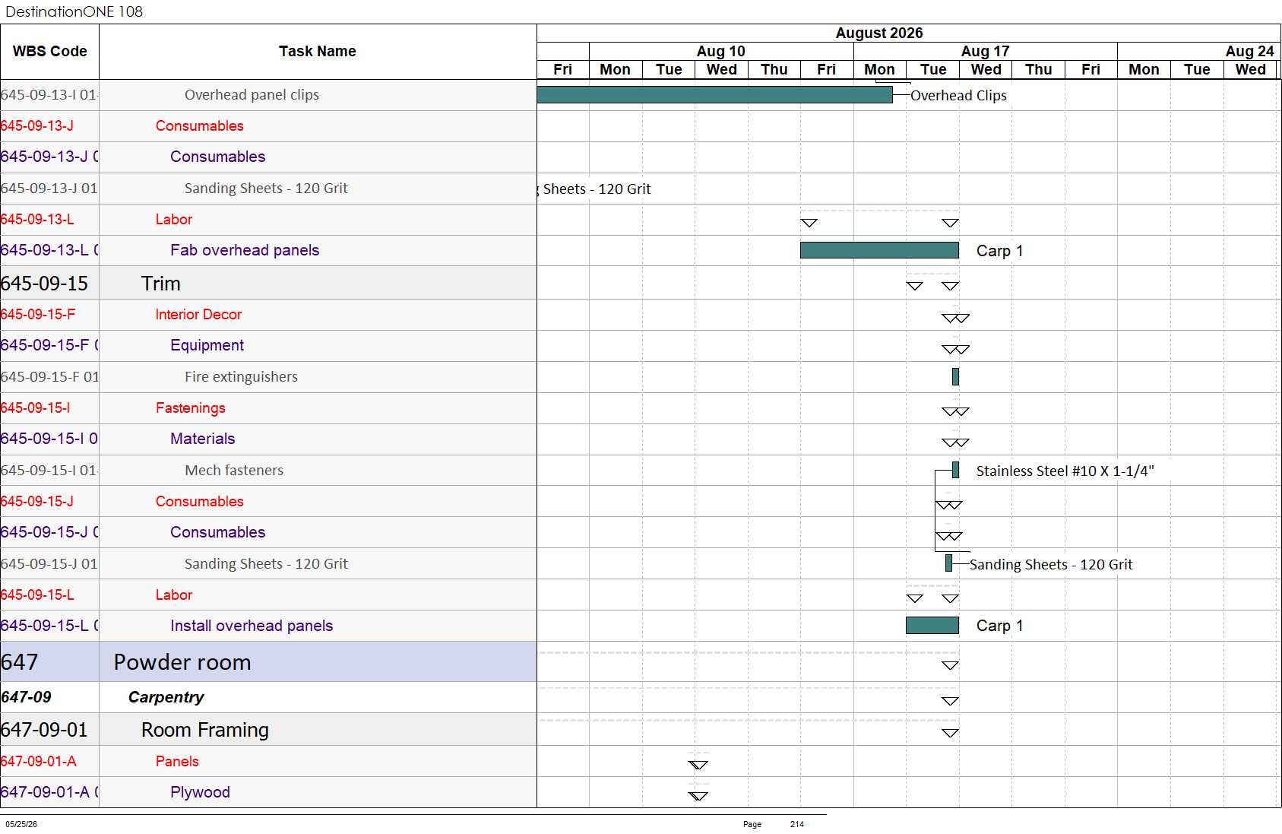Select the Carpentry task name
The height and width of the screenshot is (834, 1282).
pos(166,697)
